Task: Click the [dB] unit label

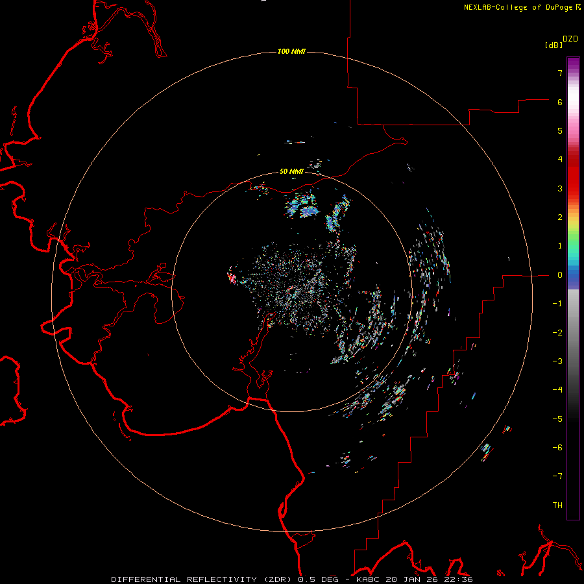Action: (x=554, y=45)
